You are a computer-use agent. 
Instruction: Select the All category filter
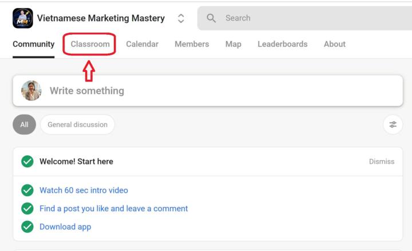coord(24,124)
